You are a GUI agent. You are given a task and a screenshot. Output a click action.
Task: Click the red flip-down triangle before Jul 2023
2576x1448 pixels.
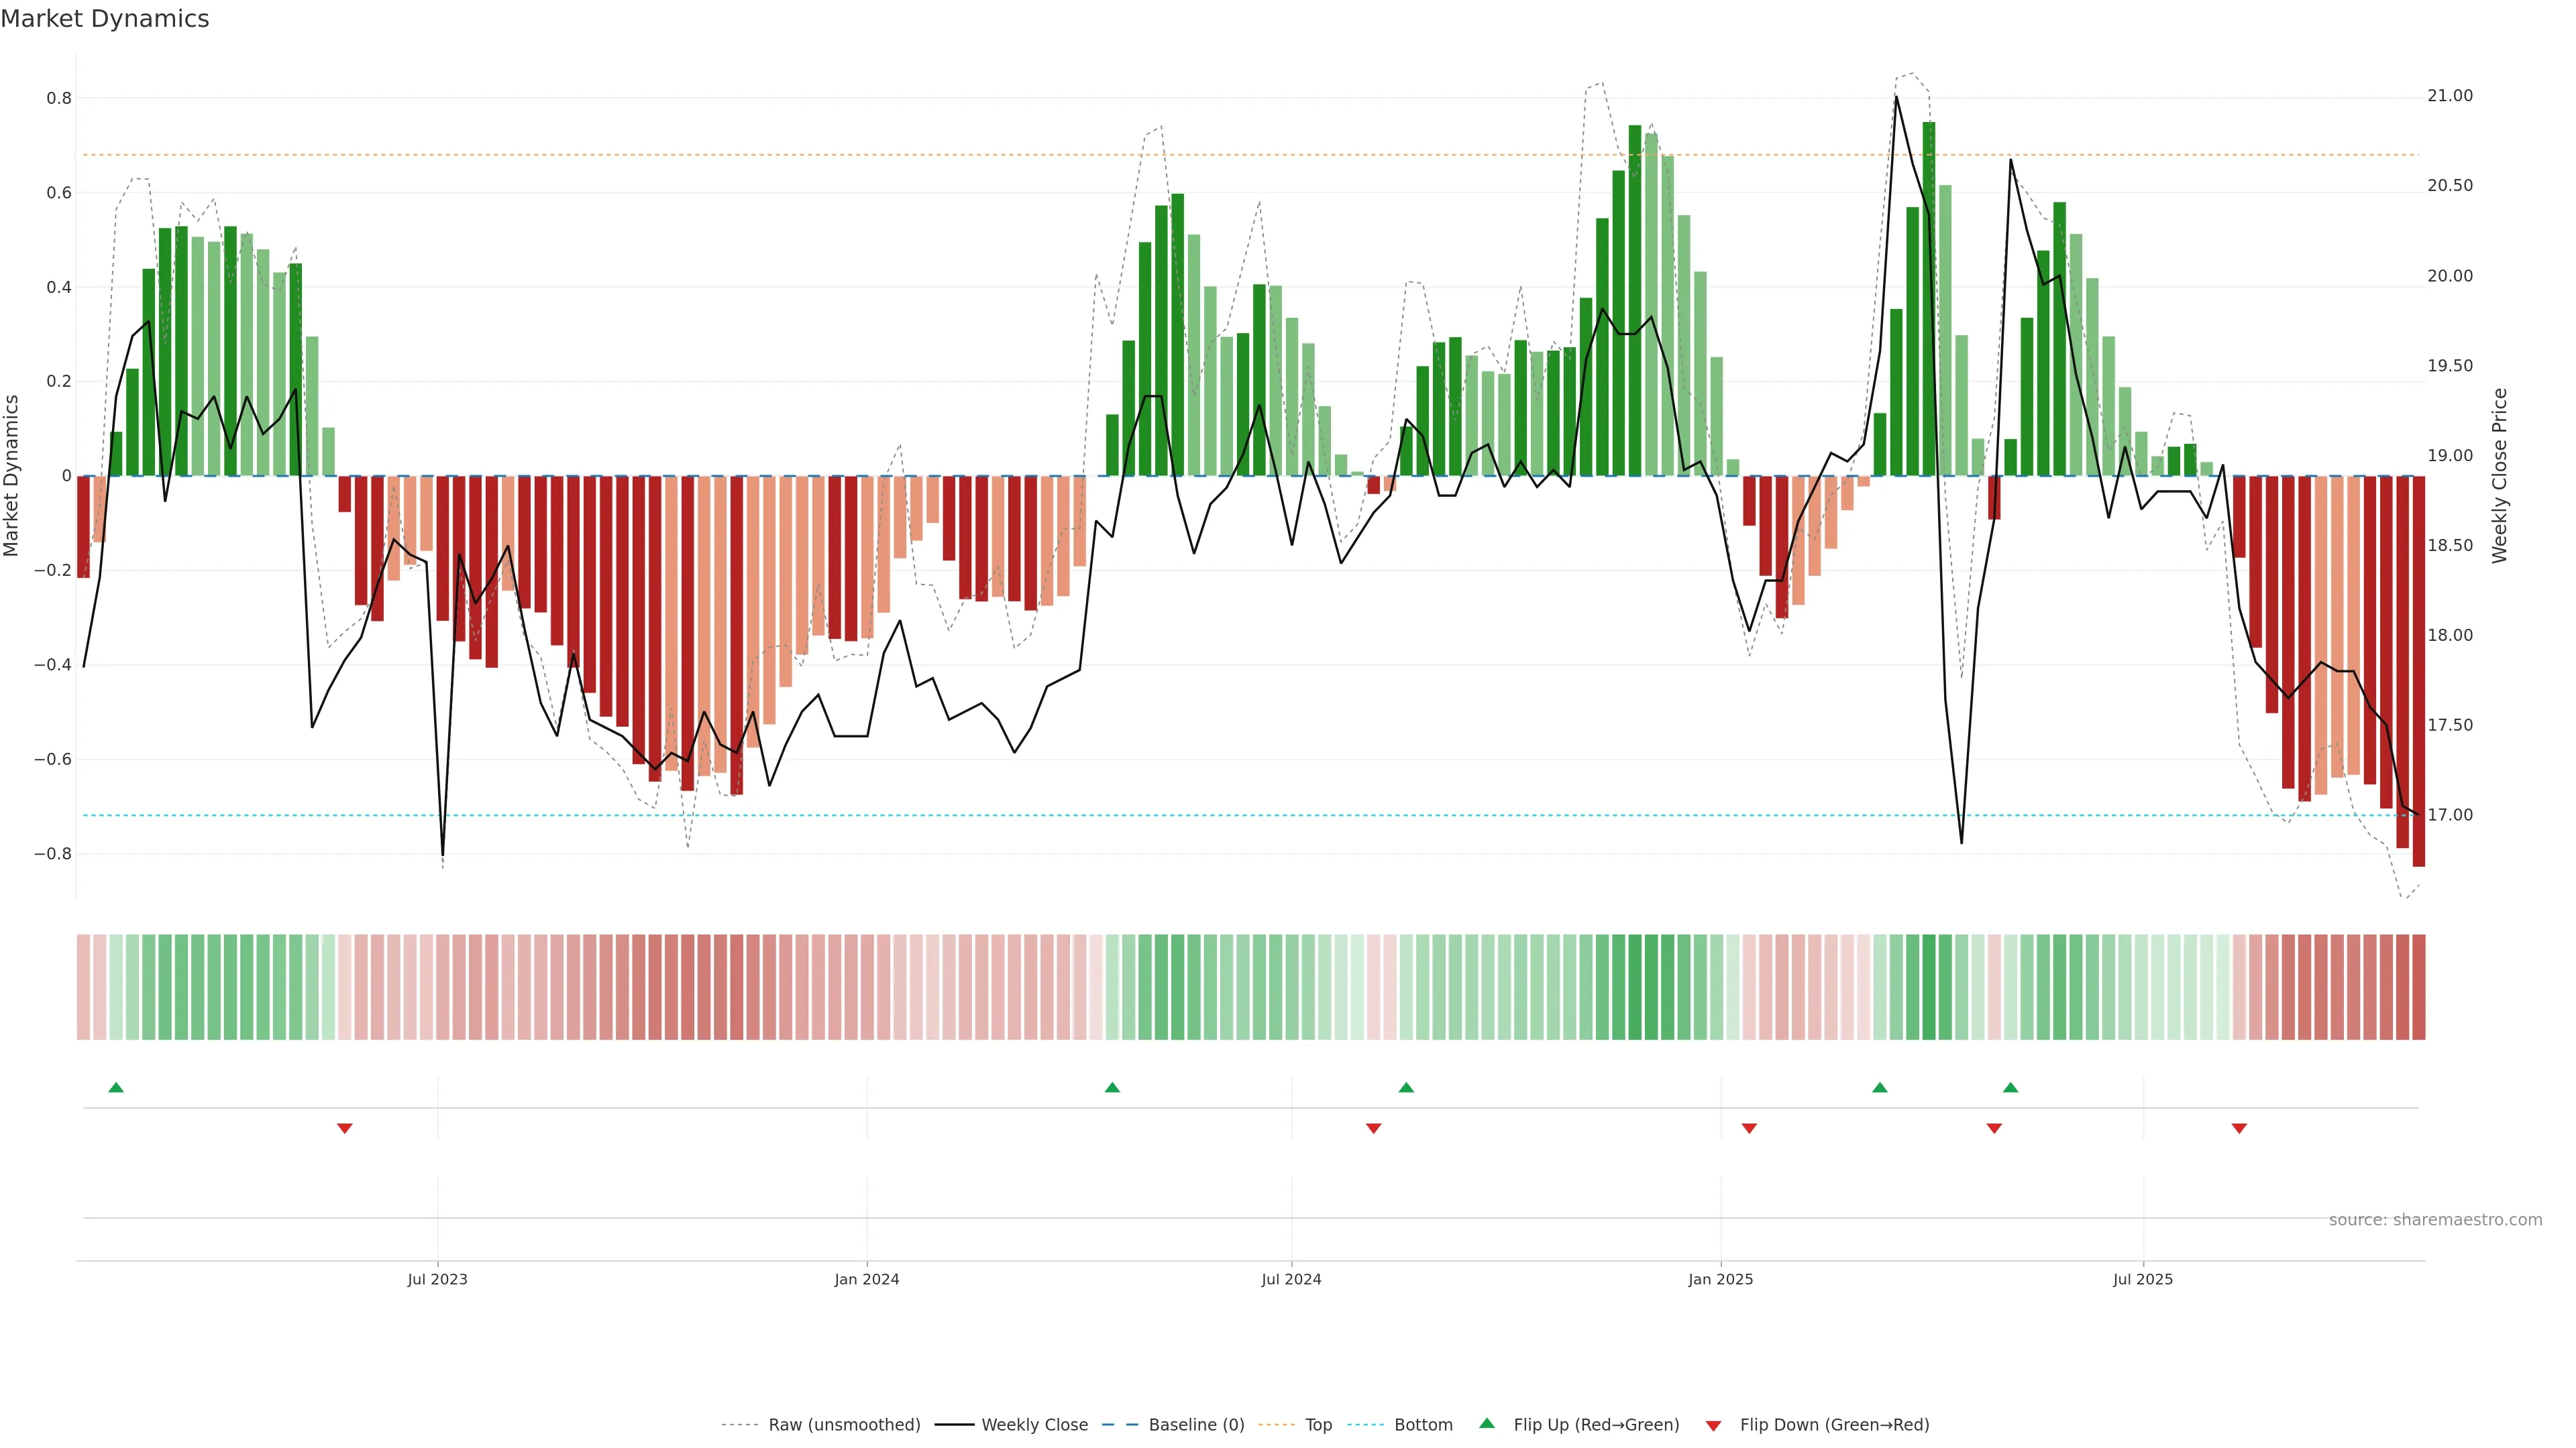pyautogui.click(x=345, y=1128)
